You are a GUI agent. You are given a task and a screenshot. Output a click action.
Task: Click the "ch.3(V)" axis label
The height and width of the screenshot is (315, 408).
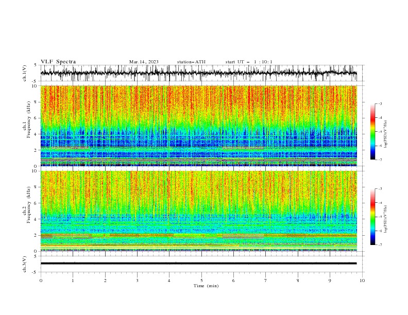25,264
